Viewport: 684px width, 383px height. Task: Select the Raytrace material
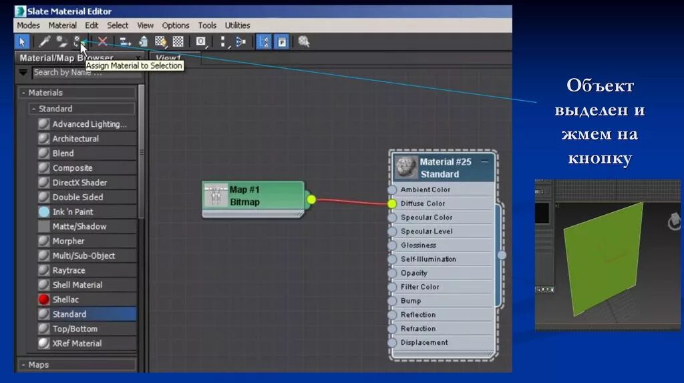(x=86, y=270)
